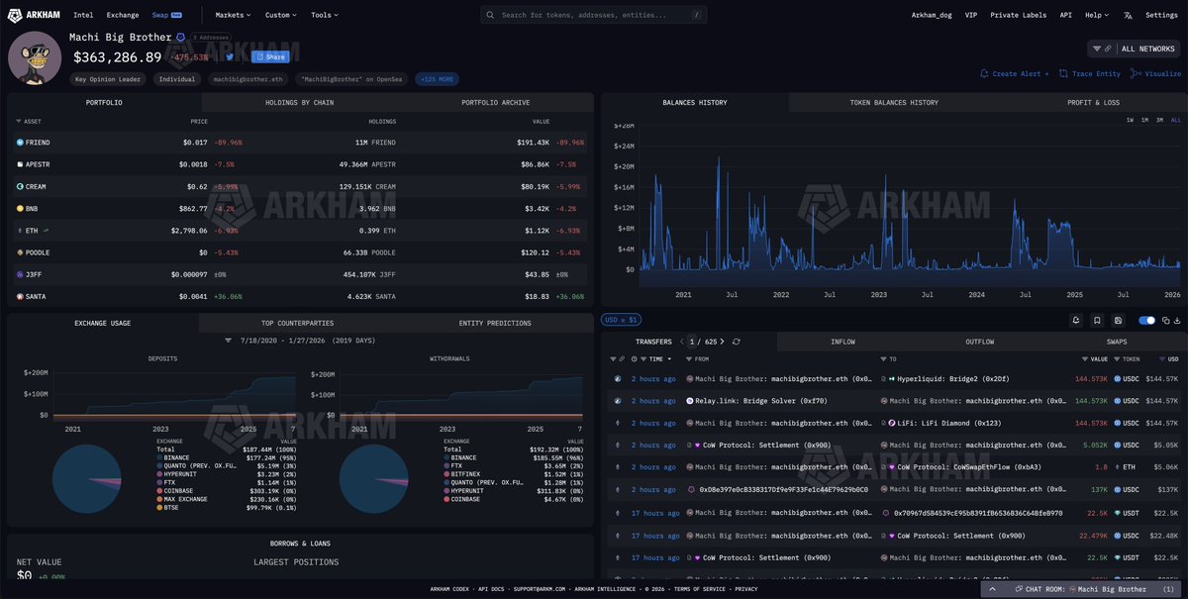Open the All Networks filter dropdown
Screen dimensions: 1188x599
[1134, 48]
